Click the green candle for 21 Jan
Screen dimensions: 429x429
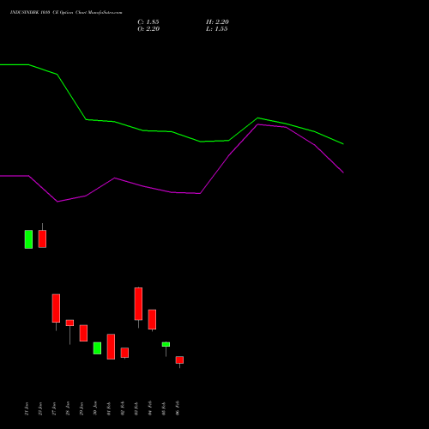28,239
